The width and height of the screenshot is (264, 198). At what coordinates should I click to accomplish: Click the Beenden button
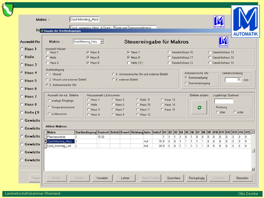[242, 178]
